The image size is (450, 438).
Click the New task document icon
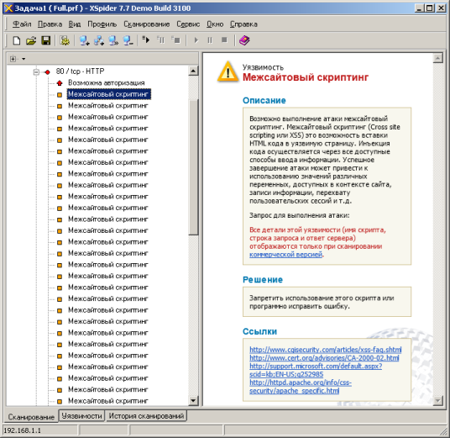[x=17, y=40]
